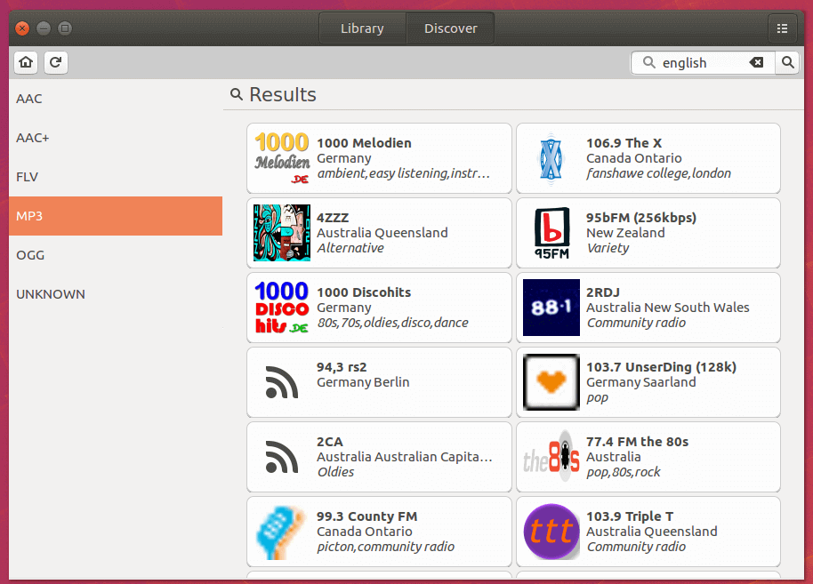Click the feed icon for 94,3 rs2
This screenshot has height=584, width=813.
(282, 382)
